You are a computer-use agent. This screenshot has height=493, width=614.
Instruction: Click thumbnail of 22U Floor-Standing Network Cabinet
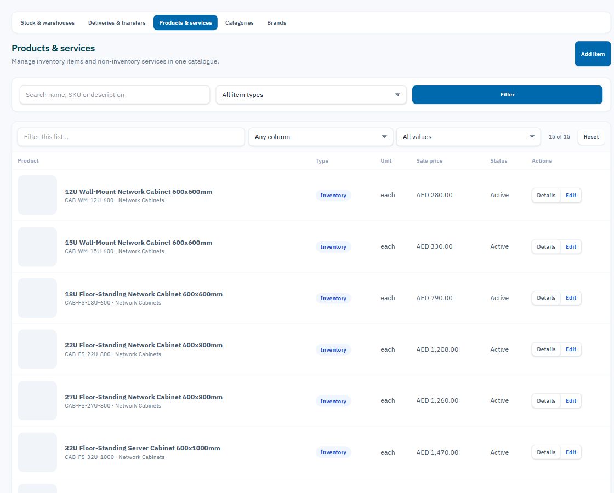coord(37,349)
